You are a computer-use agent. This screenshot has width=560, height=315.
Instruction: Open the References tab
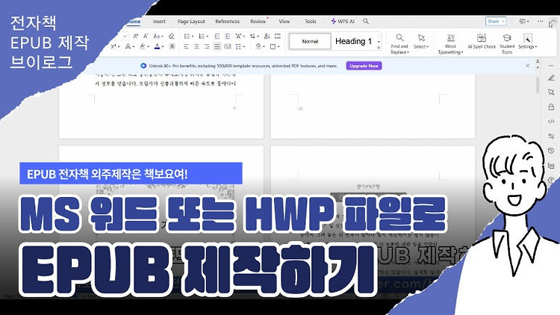pos(228,22)
